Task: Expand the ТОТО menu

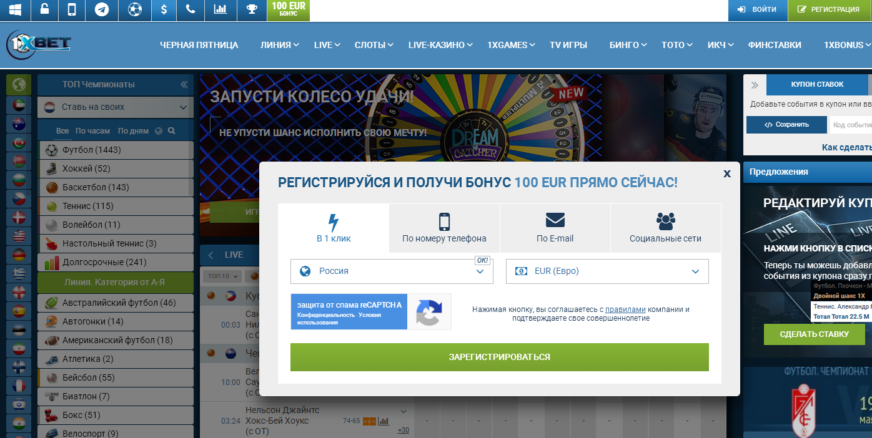Action: click(x=677, y=45)
